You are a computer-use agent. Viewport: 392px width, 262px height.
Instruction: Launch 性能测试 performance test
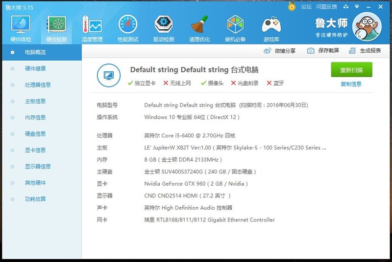click(x=128, y=28)
